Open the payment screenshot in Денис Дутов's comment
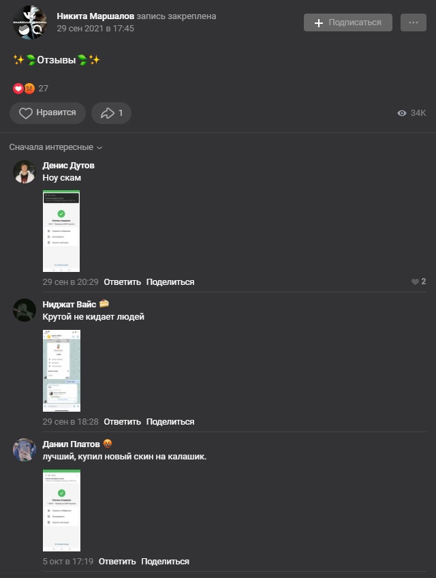Screen dimensions: 436x578 click(61, 231)
